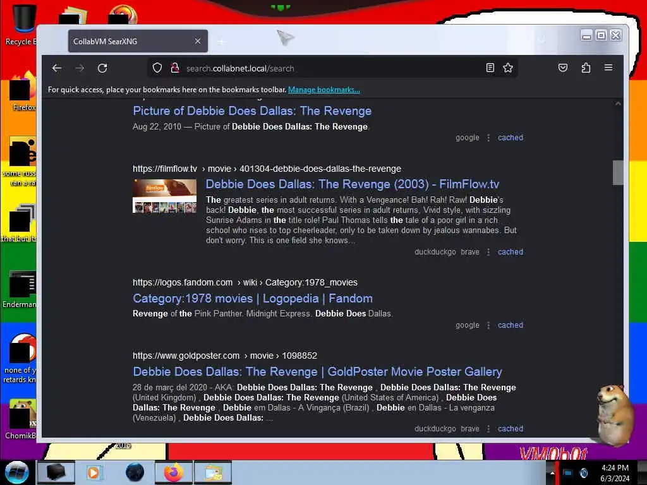Open the Firefox taskbar icon
Viewport: 647px width, 485px height.
(174, 472)
